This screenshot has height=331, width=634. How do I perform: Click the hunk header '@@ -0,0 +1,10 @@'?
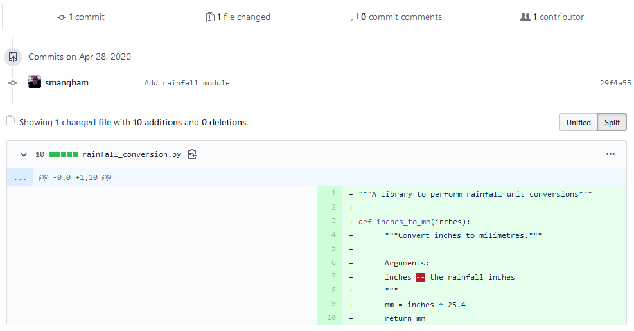click(75, 177)
